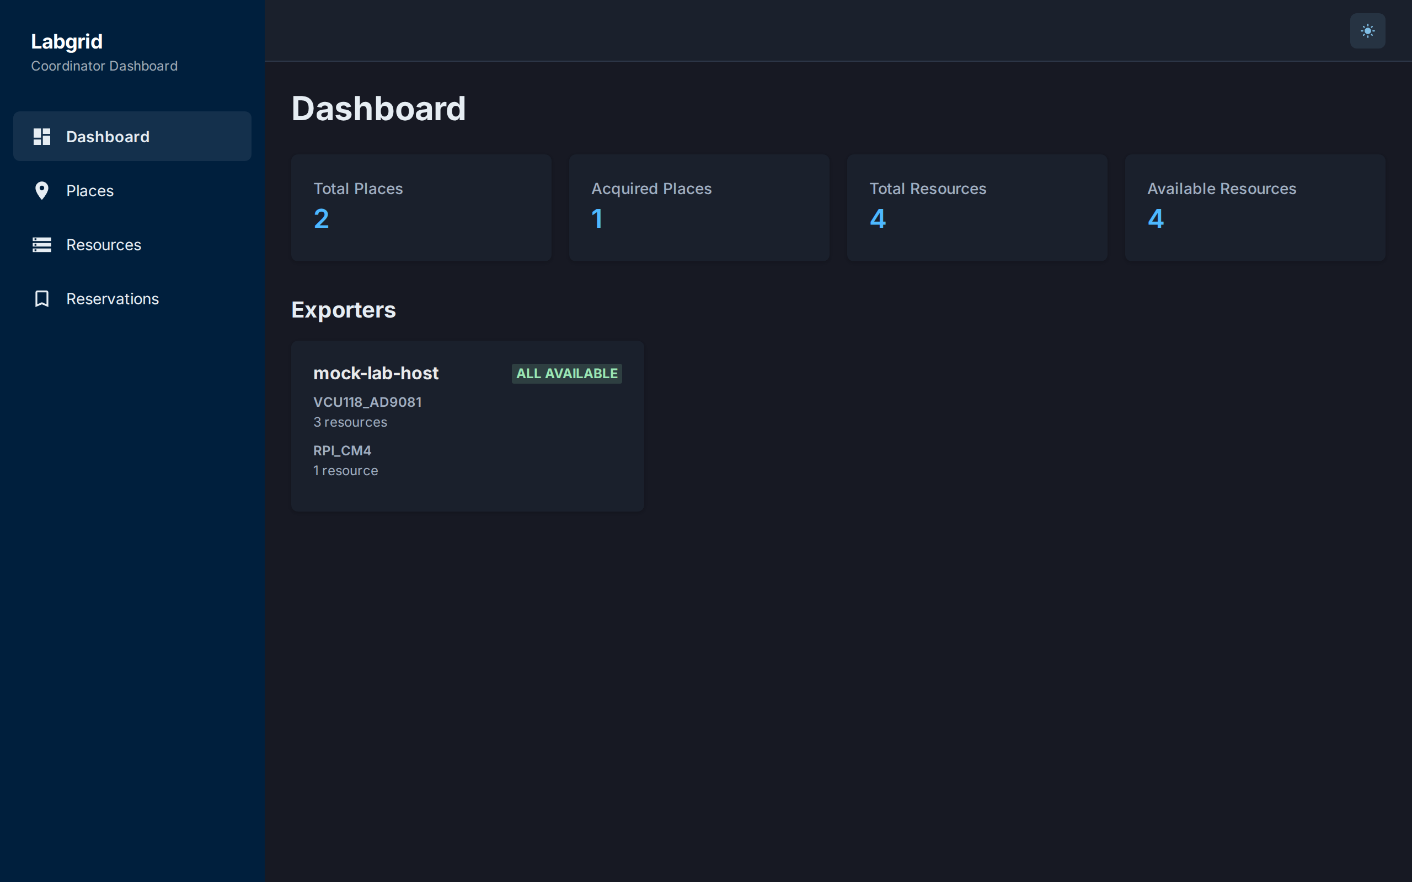The image size is (1412, 882).
Task: Select the Total Places stat card
Action: [421, 208]
